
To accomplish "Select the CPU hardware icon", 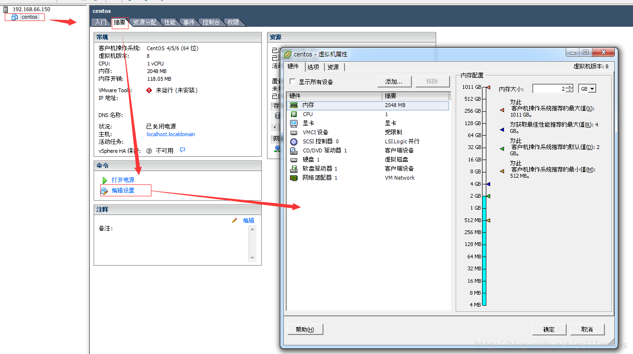I will (x=294, y=114).
